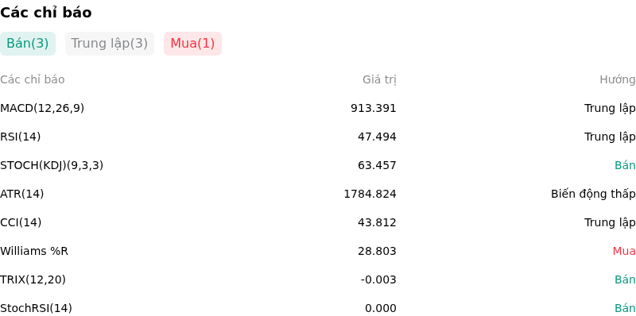This screenshot has width=636, height=316.
Task: Click the Hướng column header
Action: click(x=618, y=80)
